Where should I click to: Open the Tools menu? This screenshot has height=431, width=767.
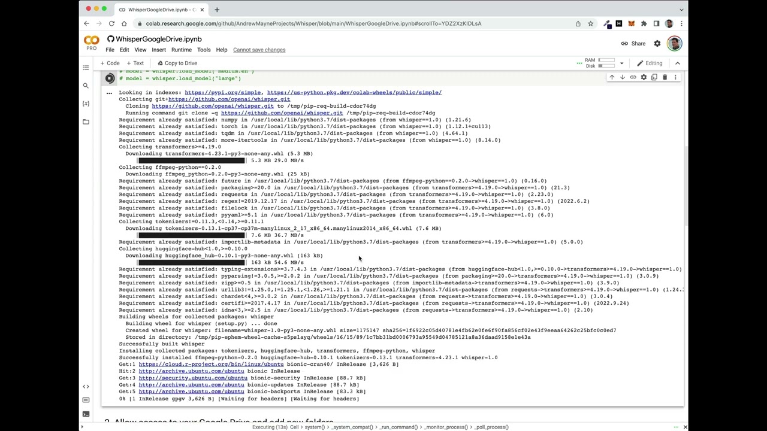[x=204, y=50]
